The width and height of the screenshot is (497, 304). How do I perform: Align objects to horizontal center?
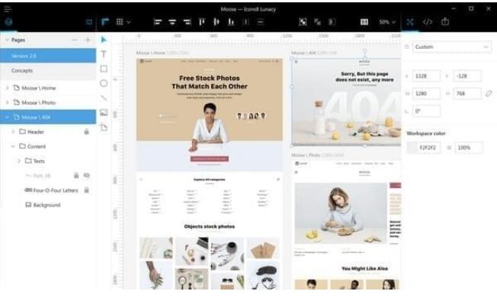(172, 22)
